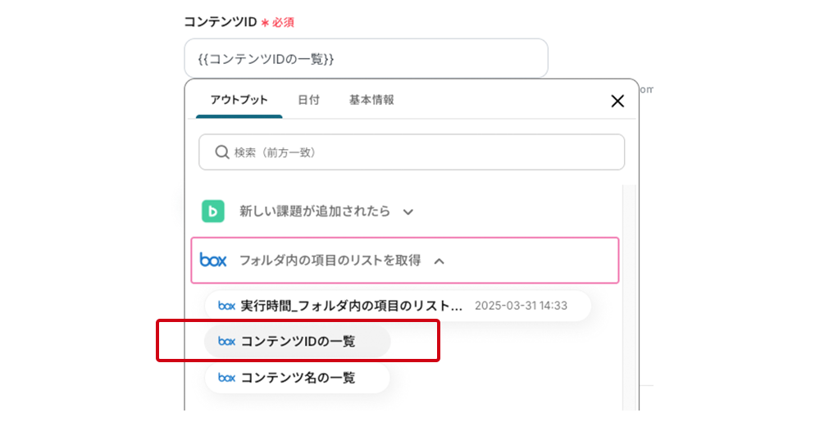
Task: Click the フォルダ内の項目のリストを取得 section title
Action: coord(330,261)
